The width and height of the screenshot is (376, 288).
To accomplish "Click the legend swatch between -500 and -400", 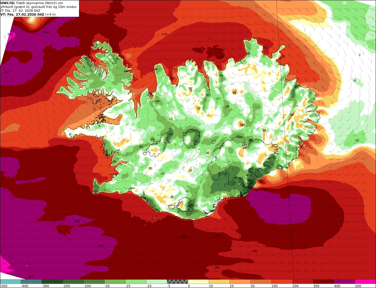I will click(11, 282).
